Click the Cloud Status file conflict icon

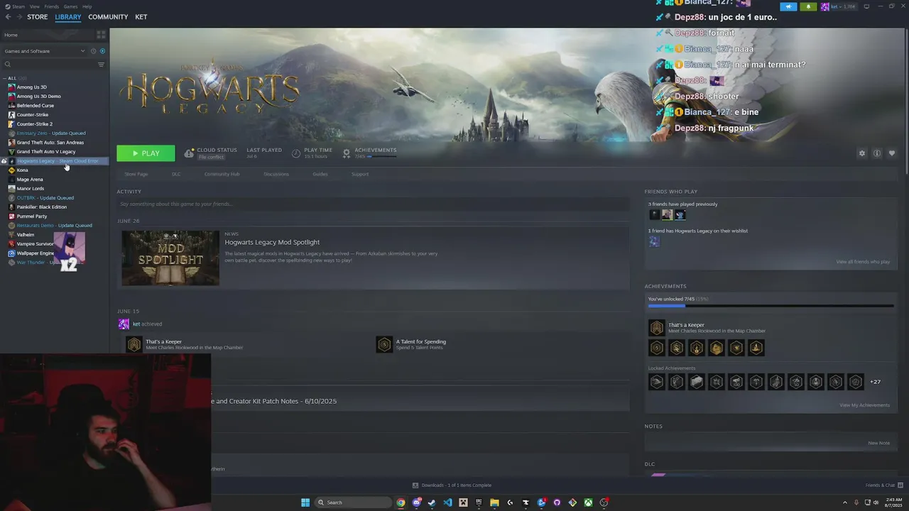[189, 153]
